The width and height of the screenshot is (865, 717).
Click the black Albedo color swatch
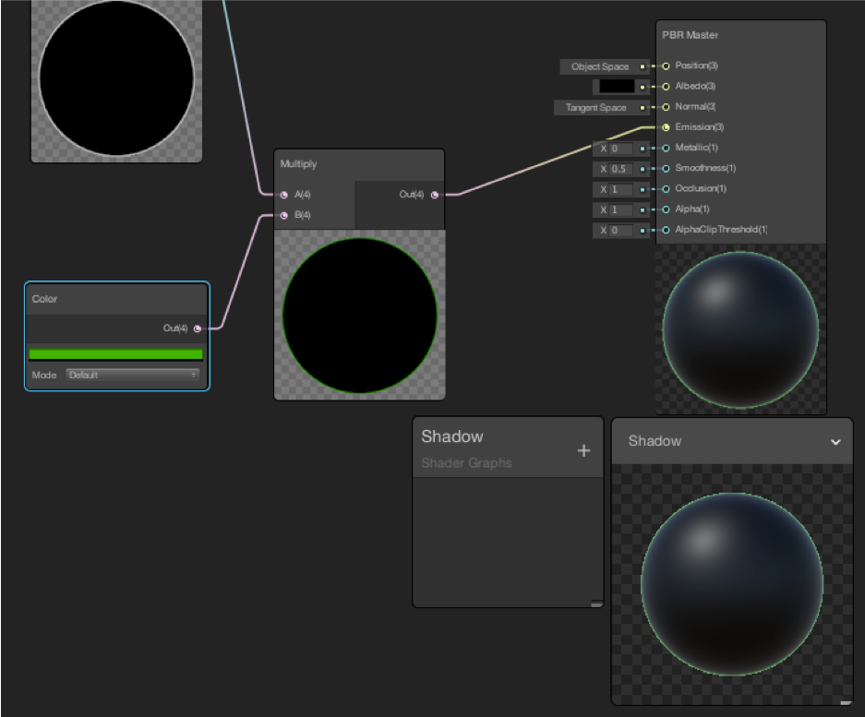click(x=617, y=87)
